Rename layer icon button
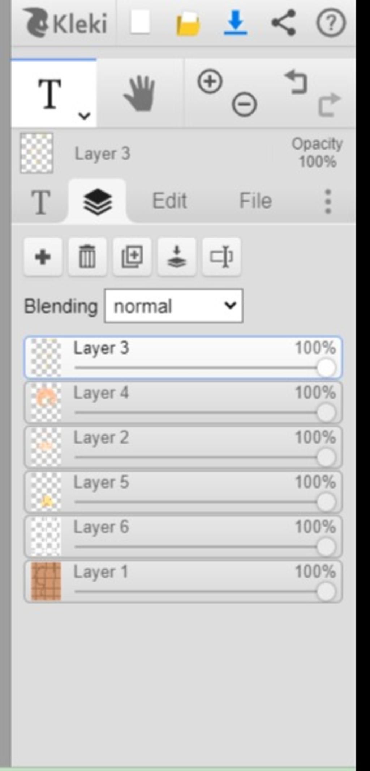 [222, 257]
